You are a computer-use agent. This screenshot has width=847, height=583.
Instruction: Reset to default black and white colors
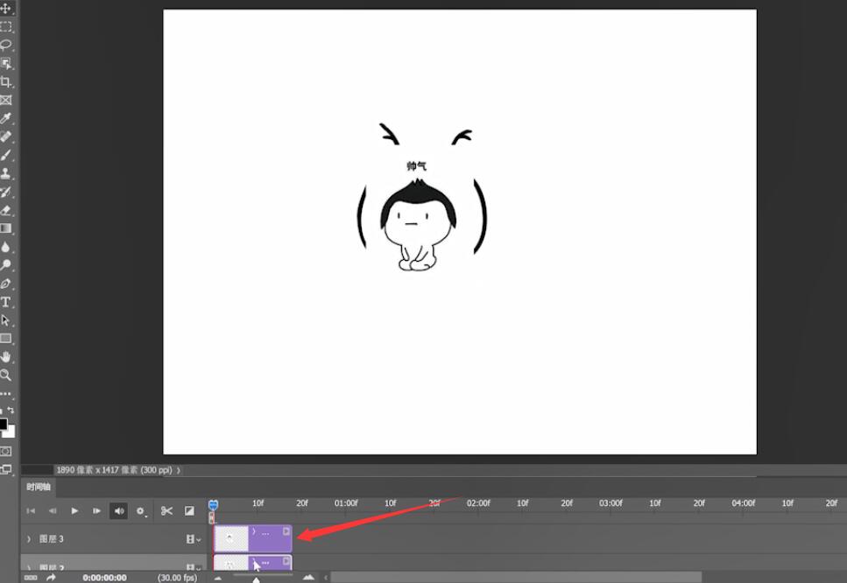pyautogui.click(x=2, y=411)
